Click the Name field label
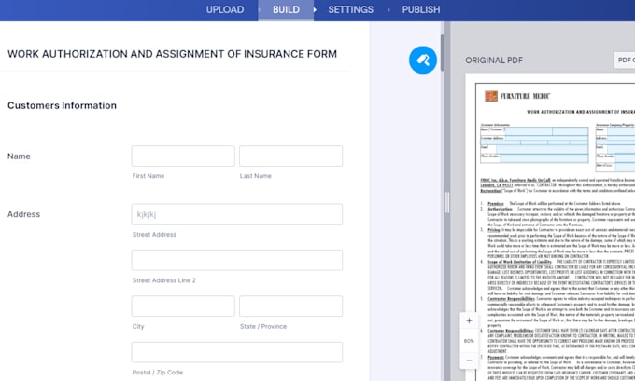The image size is (635, 381). [x=19, y=156]
